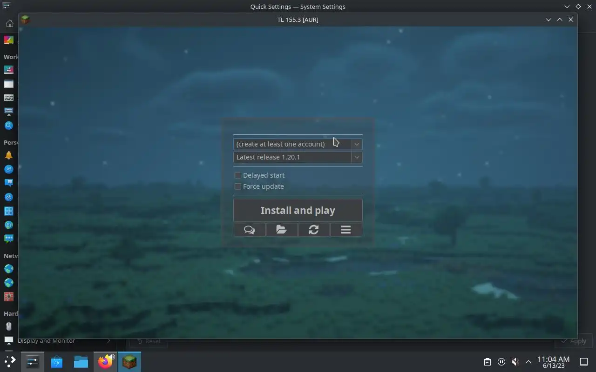Open Firefox from the taskbar

click(105, 361)
